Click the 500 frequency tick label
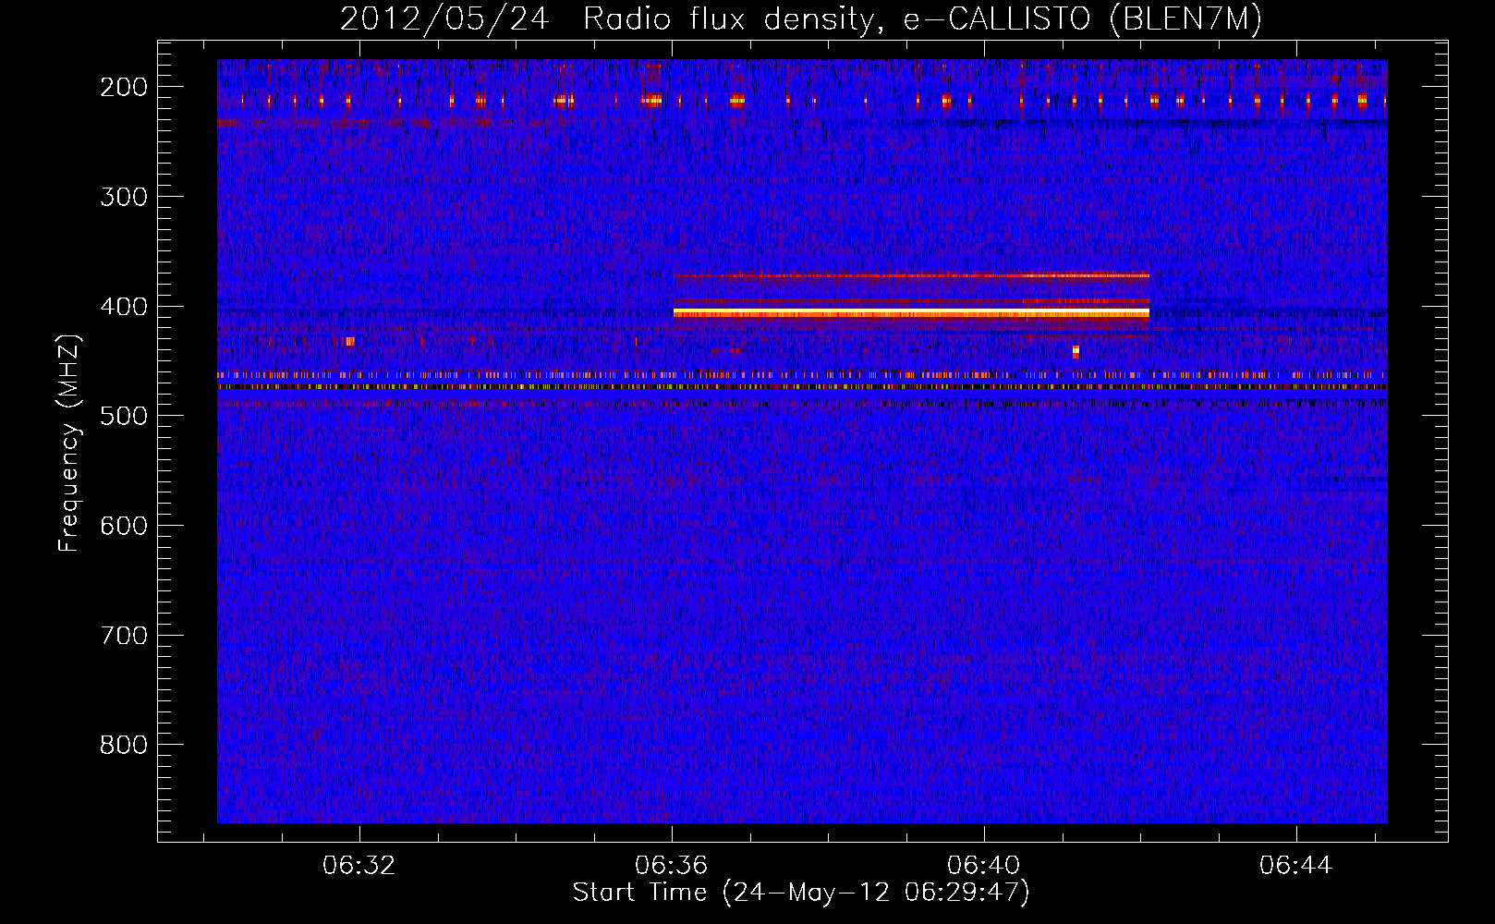Image resolution: width=1495 pixels, height=924 pixels. click(x=123, y=416)
